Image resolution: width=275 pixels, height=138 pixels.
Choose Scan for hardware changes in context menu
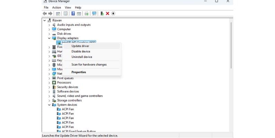coord(91,64)
